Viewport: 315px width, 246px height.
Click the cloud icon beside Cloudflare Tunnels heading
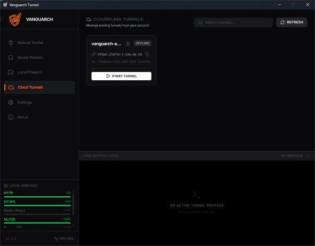coord(89,19)
